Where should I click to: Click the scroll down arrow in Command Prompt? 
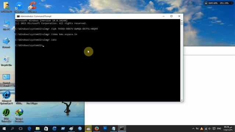pyautogui.click(x=182, y=100)
